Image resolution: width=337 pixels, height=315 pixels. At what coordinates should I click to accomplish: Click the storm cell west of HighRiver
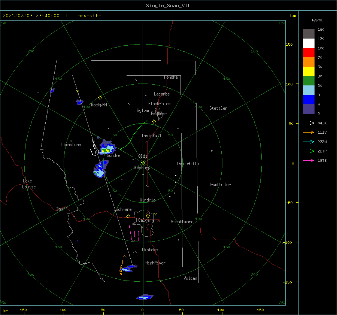pos(129,268)
